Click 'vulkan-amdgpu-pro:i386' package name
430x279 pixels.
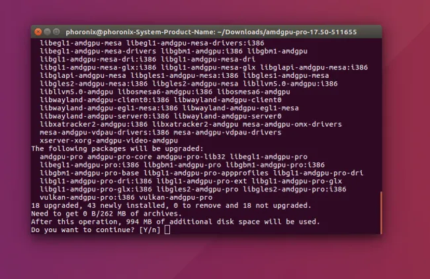(87, 197)
